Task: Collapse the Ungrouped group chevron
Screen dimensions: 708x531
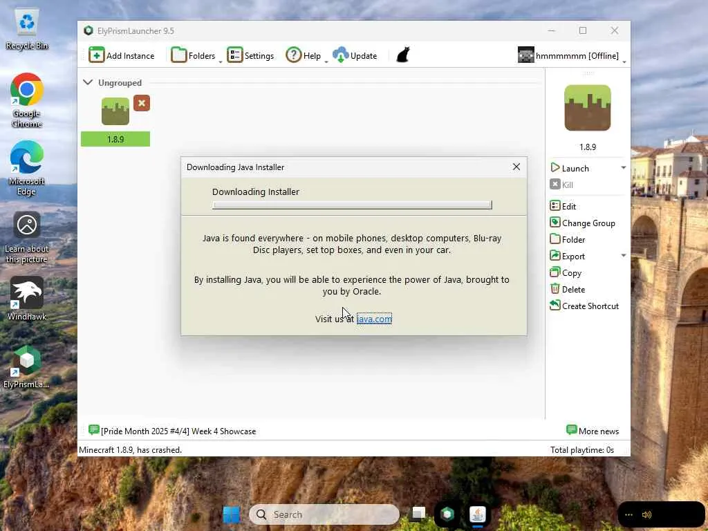Action: click(88, 82)
